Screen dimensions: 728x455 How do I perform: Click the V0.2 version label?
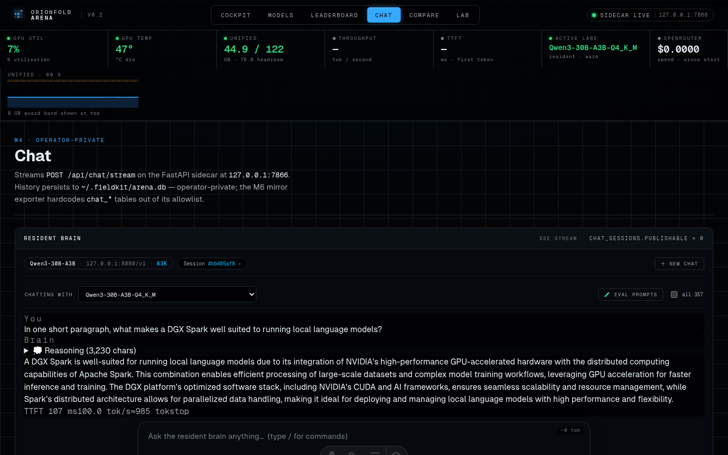point(95,15)
